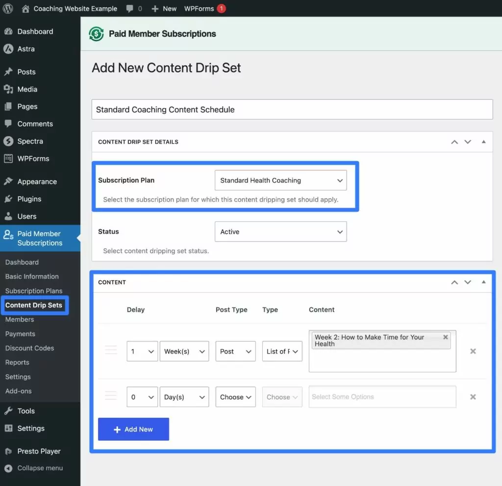This screenshot has height=486, width=502.
Task: Click the plus icon next to New
Action: tap(155, 9)
